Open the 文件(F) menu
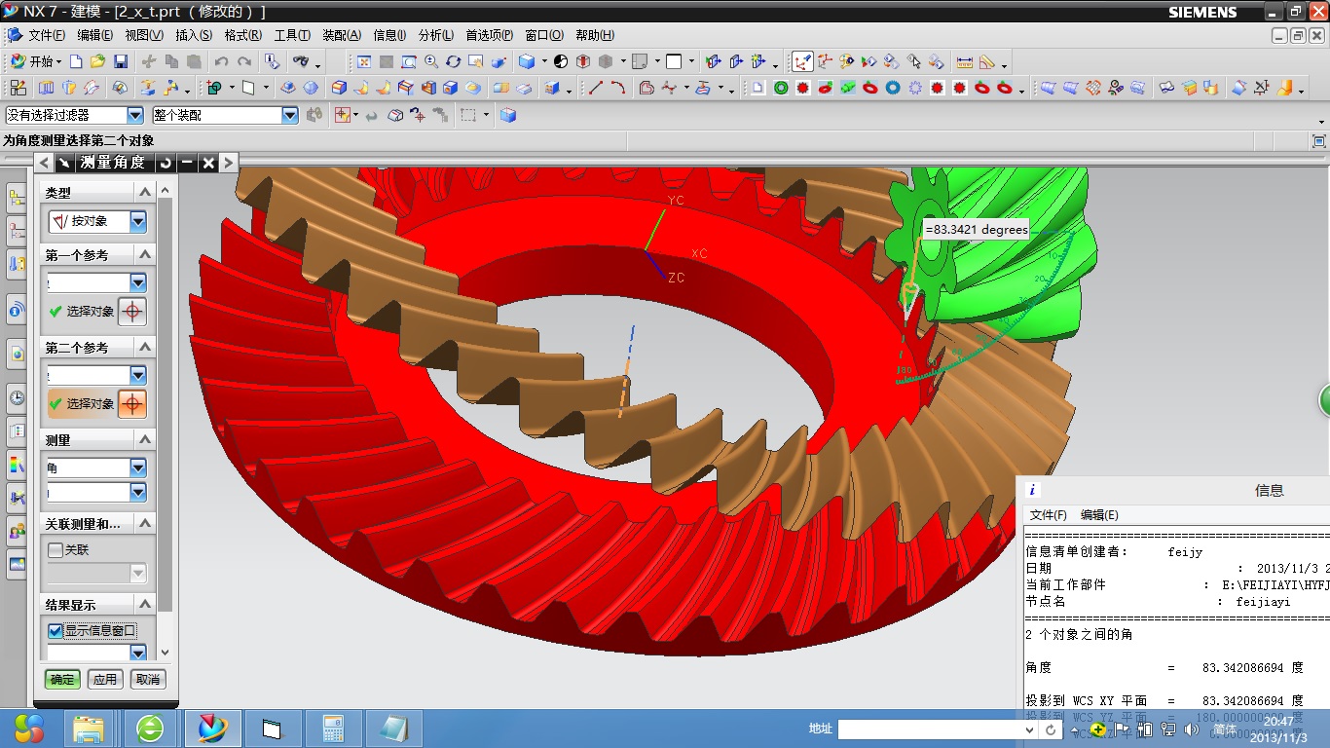1330x748 pixels. (45, 35)
